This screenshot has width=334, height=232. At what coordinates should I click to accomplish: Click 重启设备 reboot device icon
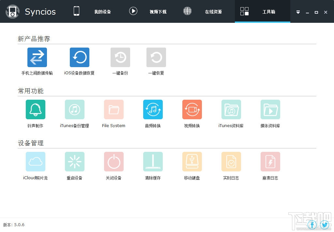point(75,162)
